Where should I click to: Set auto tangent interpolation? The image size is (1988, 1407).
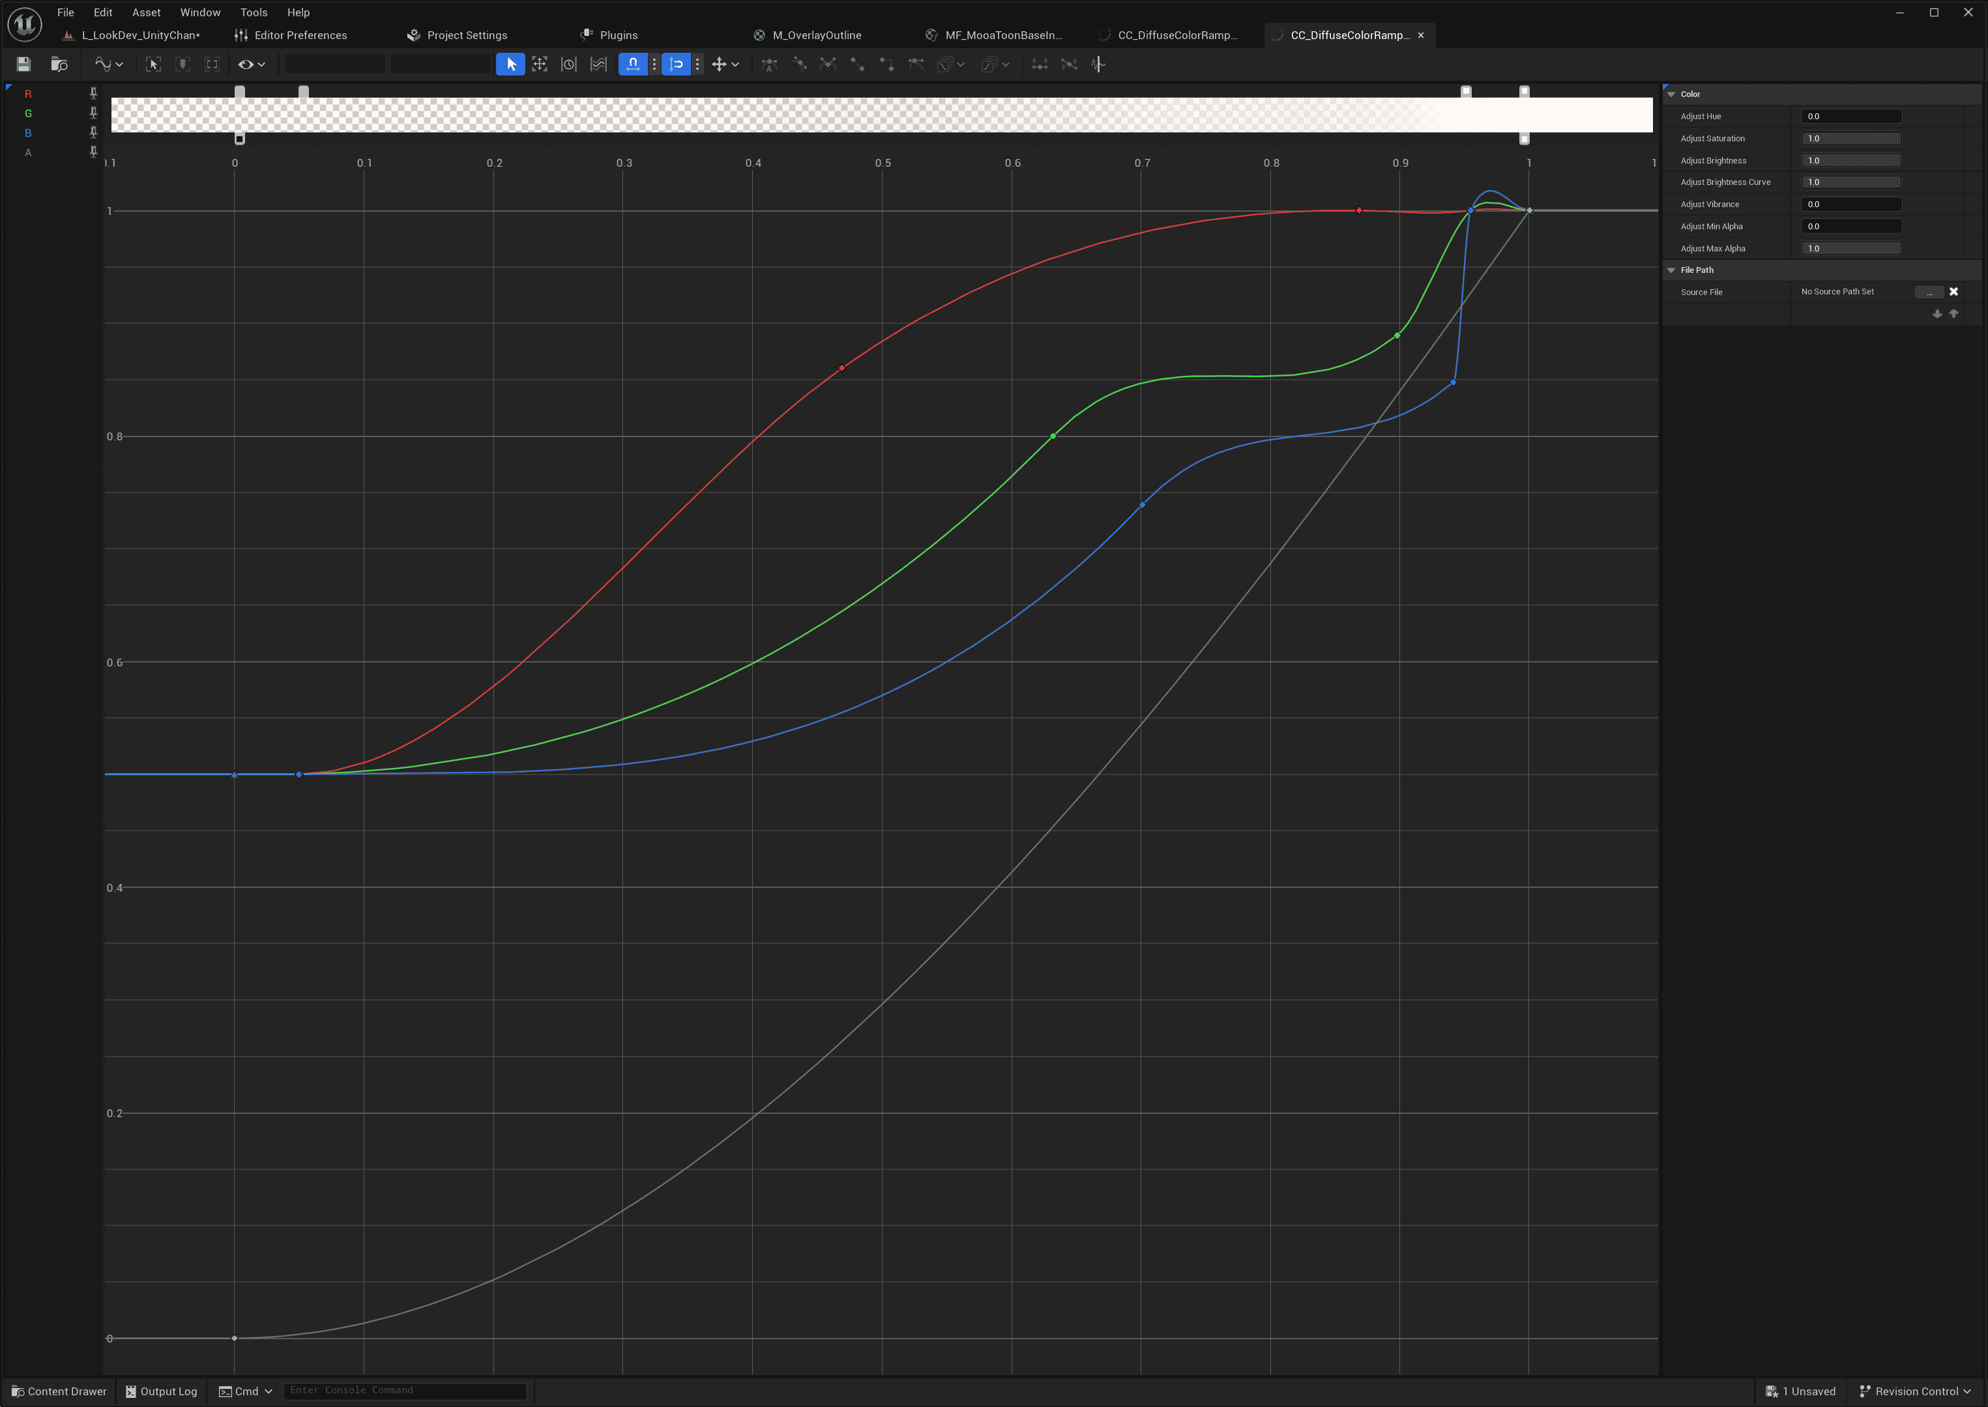click(769, 64)
